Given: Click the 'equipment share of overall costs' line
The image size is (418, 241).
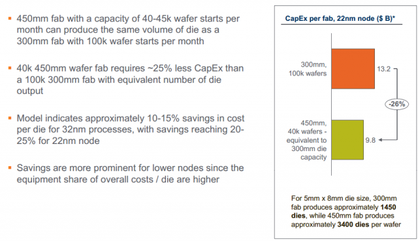Looking at the screenshot, I should [x=118, y=179].
